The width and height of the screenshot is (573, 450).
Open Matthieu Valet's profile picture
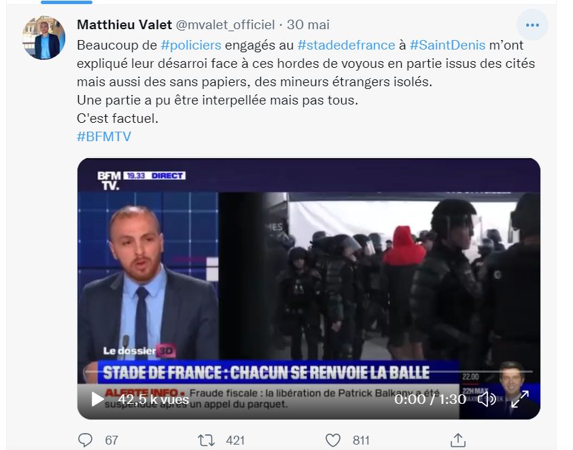pyautogui.click(x=44, y=37)
